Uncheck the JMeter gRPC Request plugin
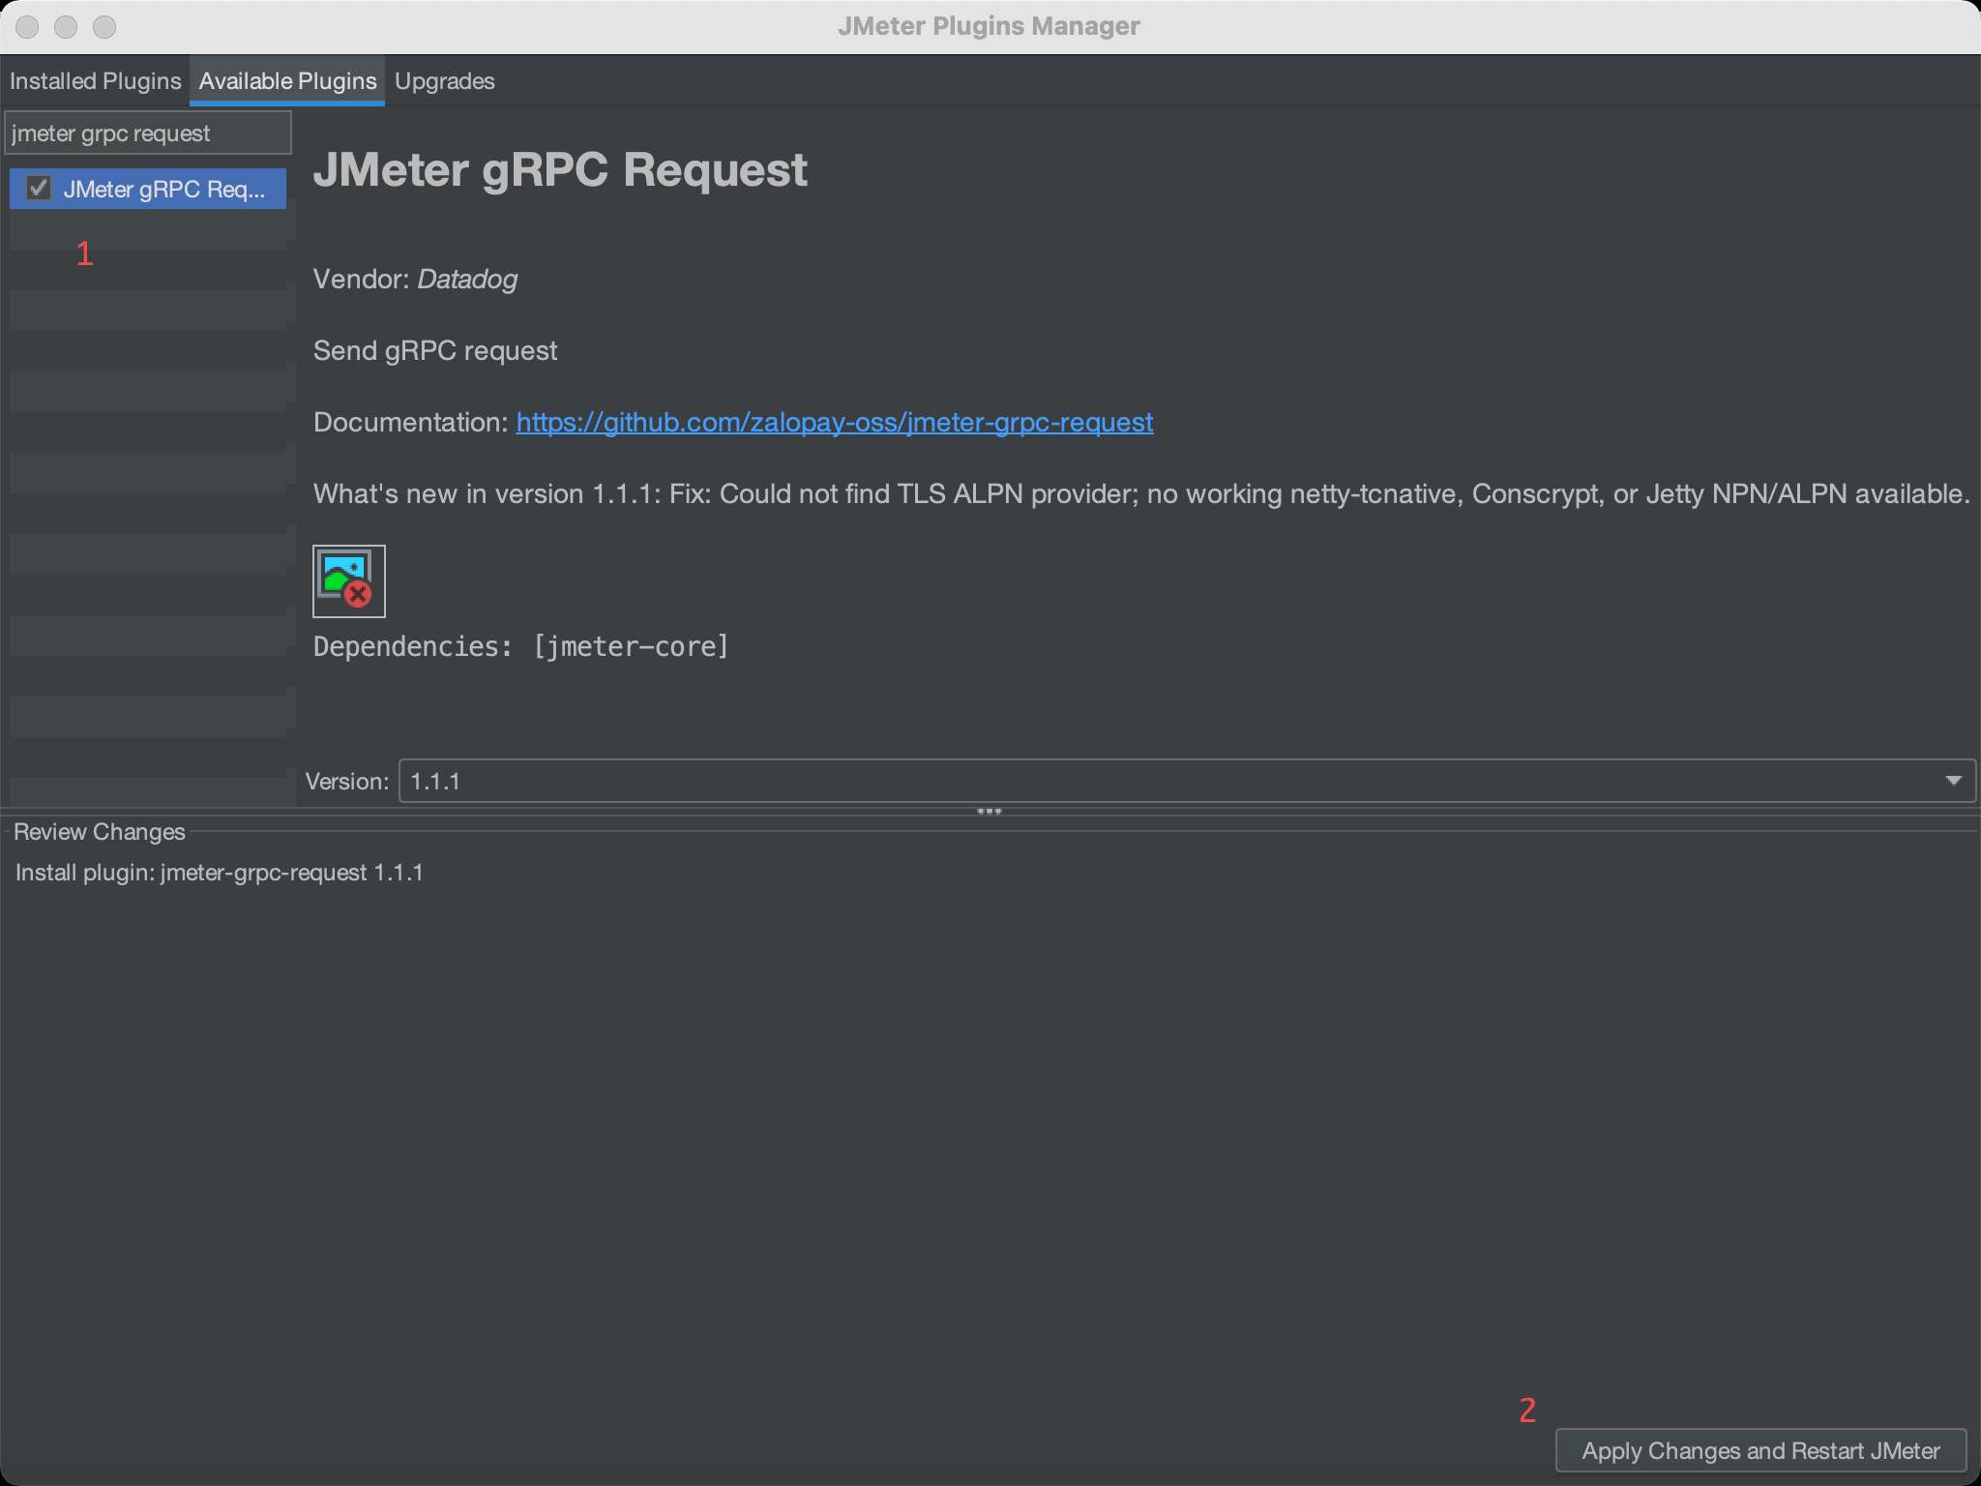The width and height of the screenshot is (1981, 1486). click(x=39, y=189)
